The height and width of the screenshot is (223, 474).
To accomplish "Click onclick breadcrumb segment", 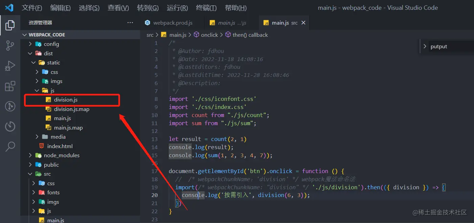I will pyautogui.click(x=210, y=35).
